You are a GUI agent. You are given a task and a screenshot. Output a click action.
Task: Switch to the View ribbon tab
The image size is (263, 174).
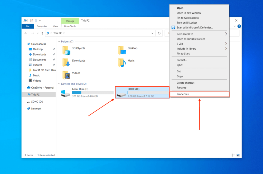coord(55,26)
